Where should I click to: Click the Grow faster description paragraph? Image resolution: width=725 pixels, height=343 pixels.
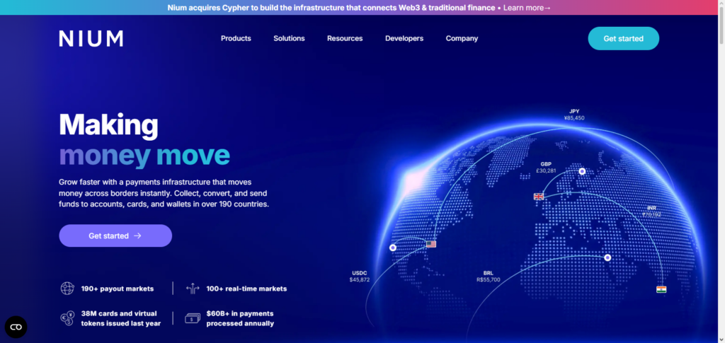[164, 193]
